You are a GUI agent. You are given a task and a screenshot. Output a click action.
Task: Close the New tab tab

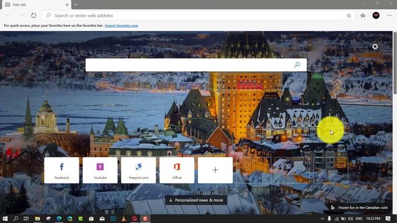tap(67, 4)
